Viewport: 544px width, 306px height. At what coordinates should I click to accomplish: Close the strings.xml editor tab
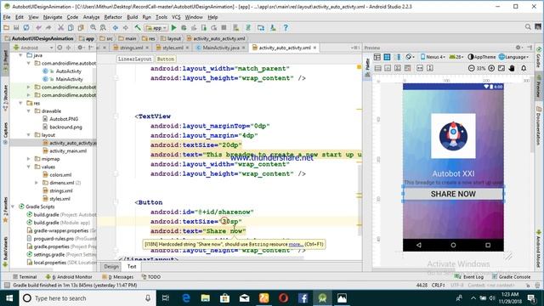tap(147, 48)
